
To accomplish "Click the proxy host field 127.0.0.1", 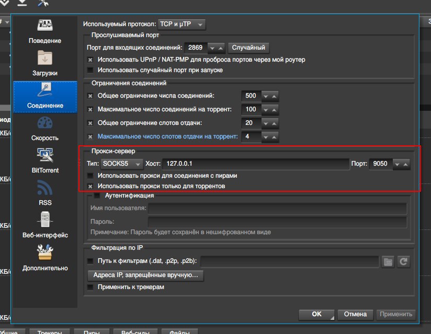I will pyautogui.click(x=256, y=164).
